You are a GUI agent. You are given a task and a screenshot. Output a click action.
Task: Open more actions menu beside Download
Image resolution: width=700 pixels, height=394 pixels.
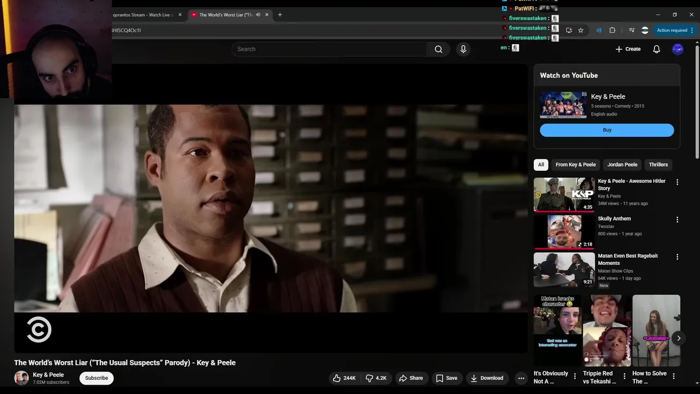521,378
